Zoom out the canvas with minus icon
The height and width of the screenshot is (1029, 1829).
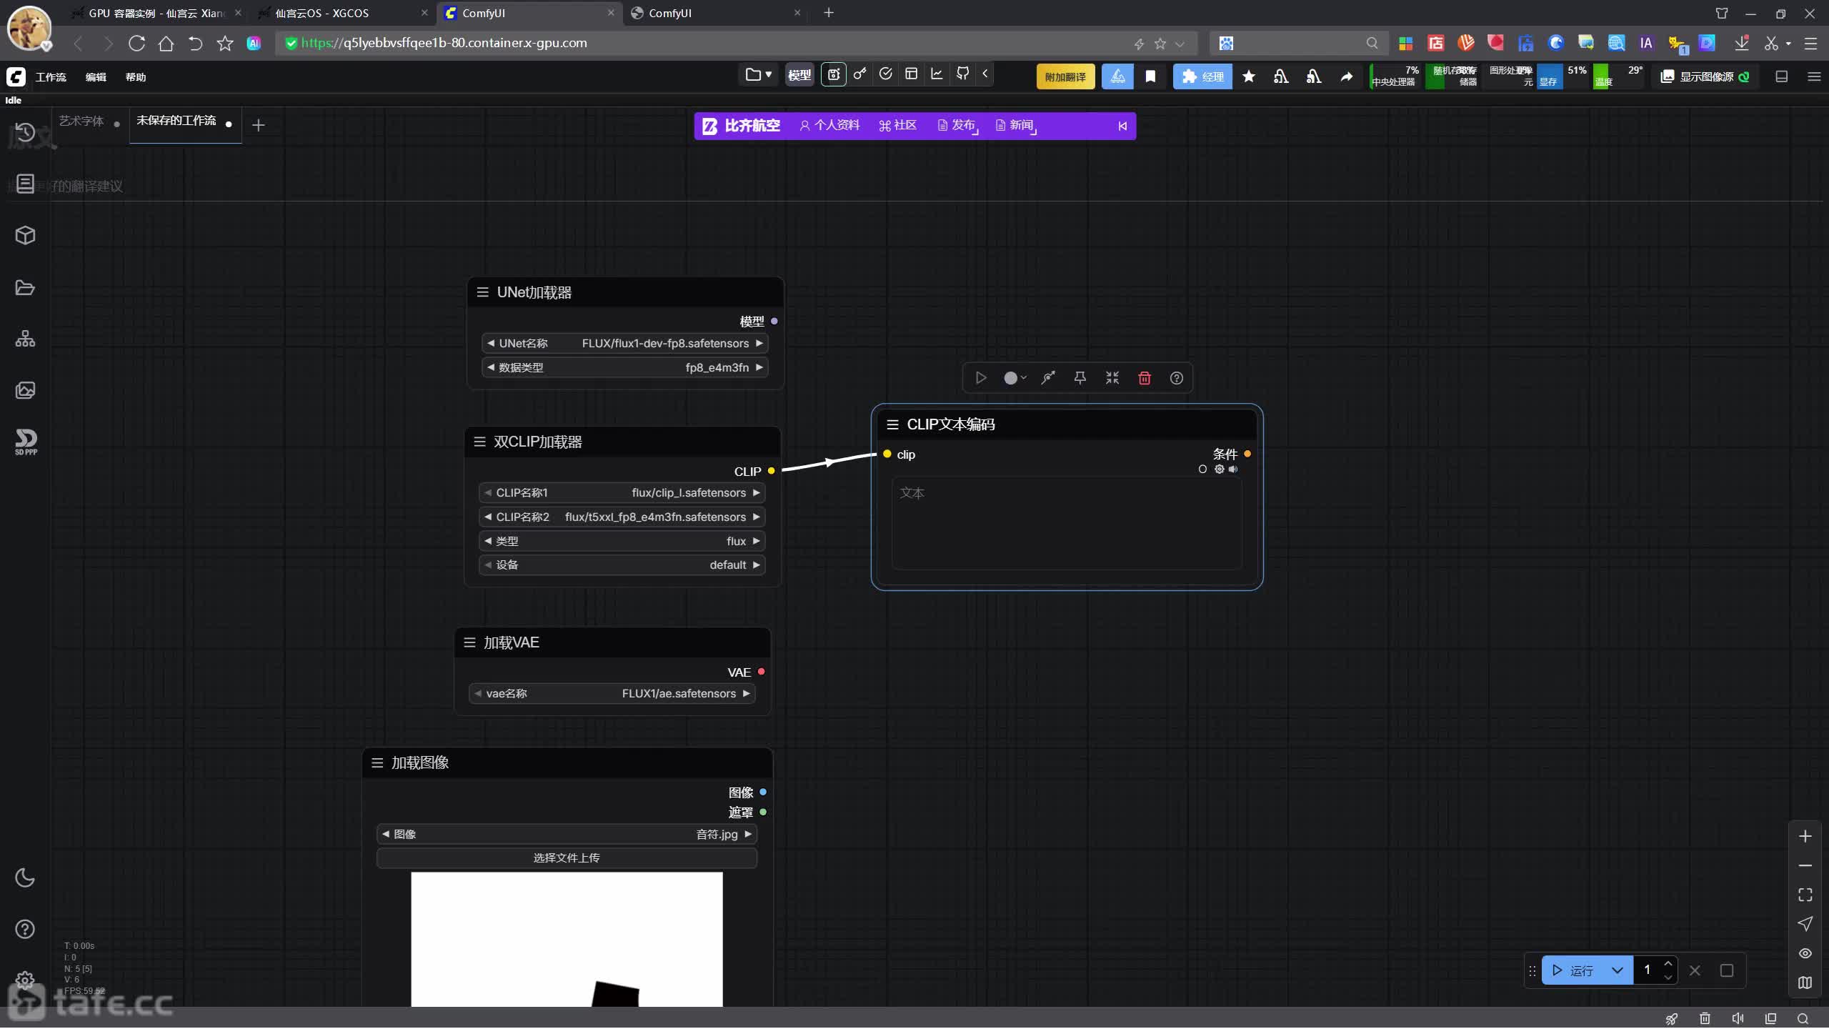pyautogui.click(x=1805, y=865)
